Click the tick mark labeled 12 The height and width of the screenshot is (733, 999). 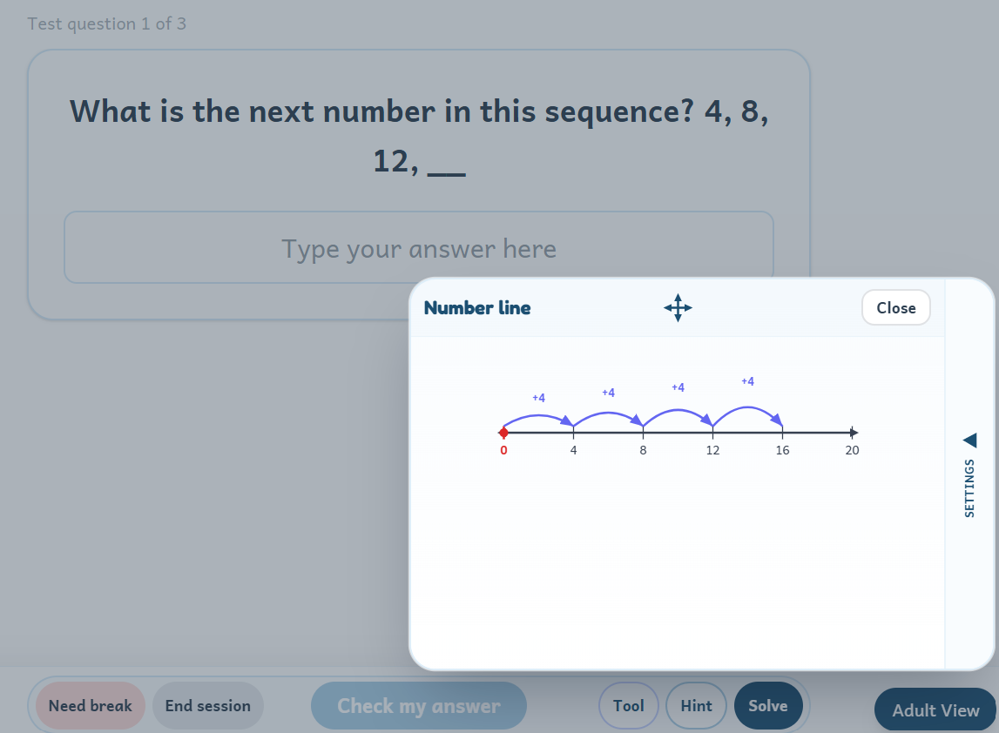pos(712,433)
